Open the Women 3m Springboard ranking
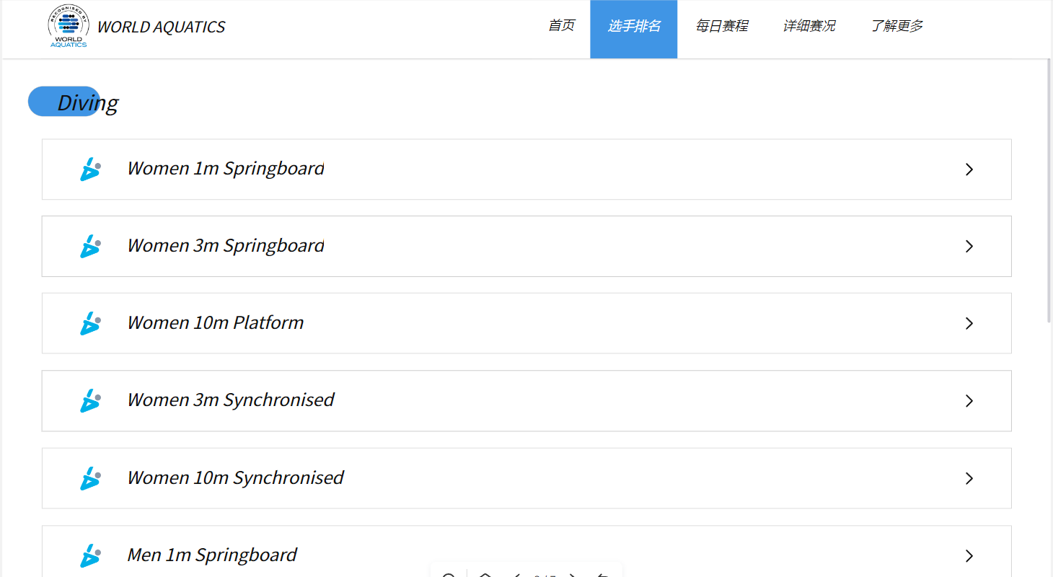This screenshot has width=1053, height=577. point(526,247)
